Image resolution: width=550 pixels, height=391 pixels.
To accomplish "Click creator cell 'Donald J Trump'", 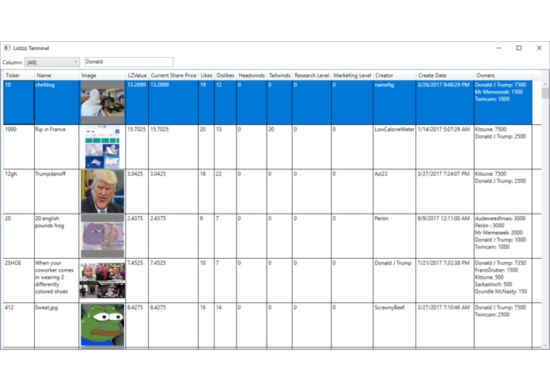I will pos(395,280).
